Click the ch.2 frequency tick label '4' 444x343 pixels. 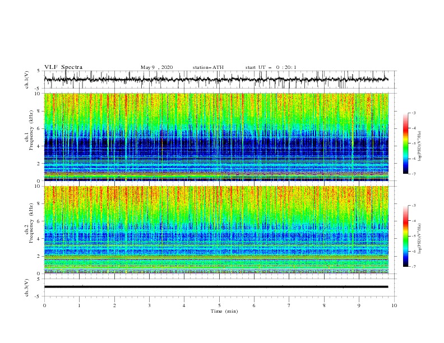coord(39,239)
